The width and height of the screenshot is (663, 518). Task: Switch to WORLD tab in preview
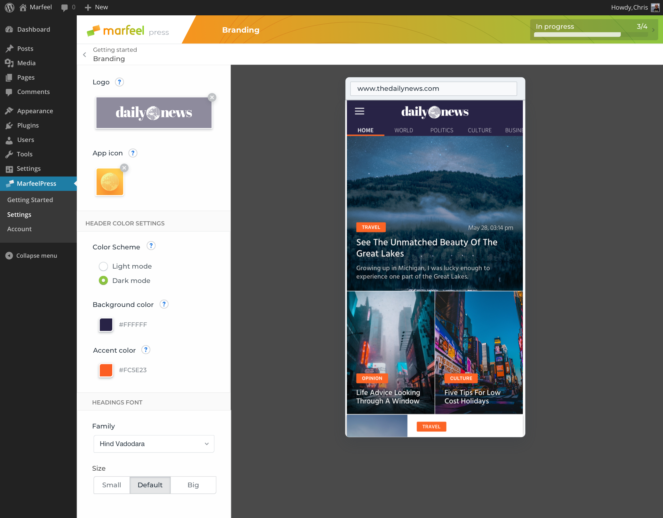(x=404, y=130)
